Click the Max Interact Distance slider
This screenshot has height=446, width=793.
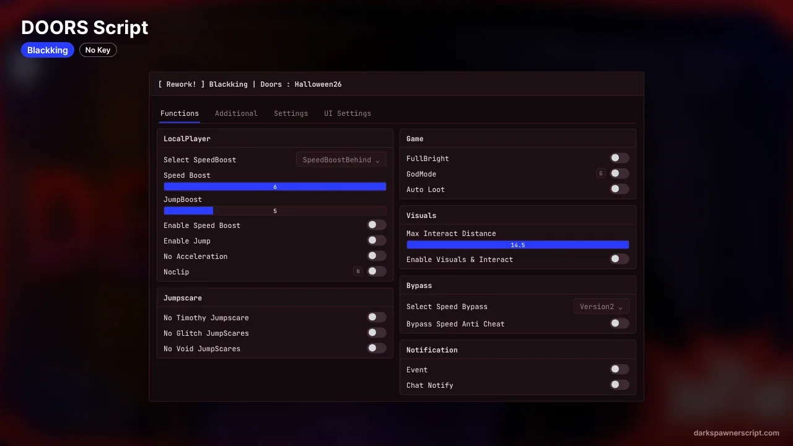518,245
